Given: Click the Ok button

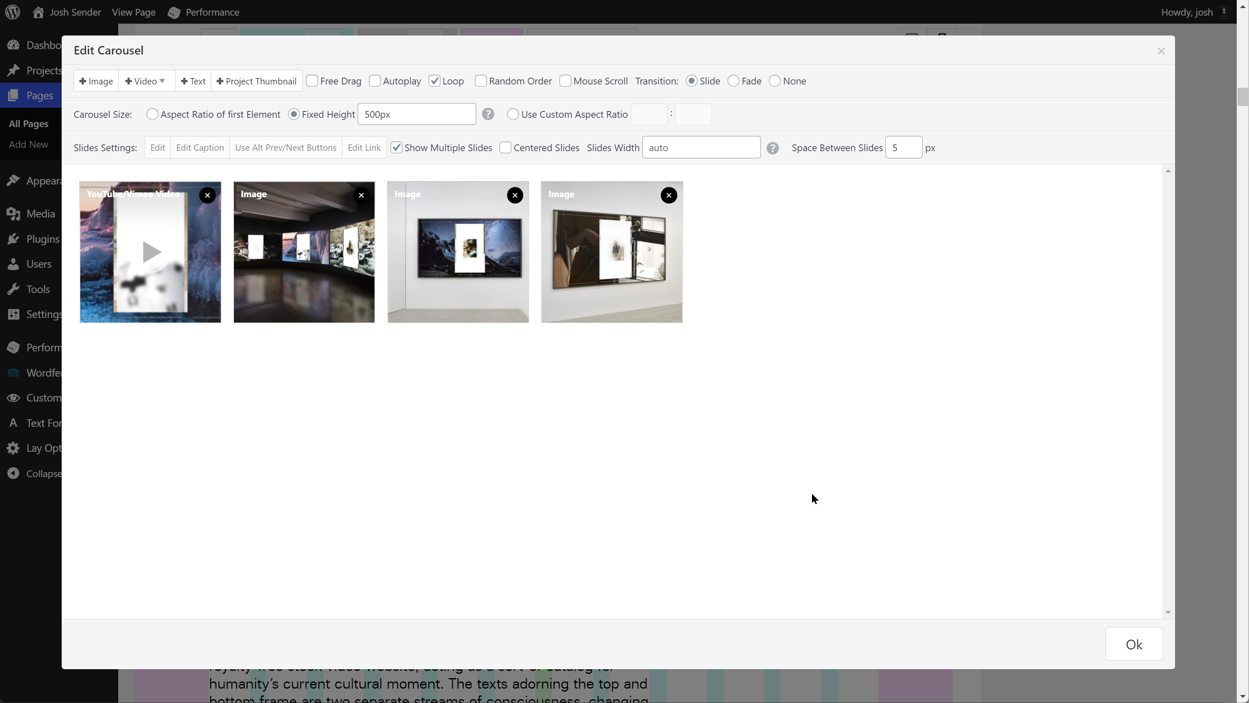Looking at the screenshot, I should [1134, 644].
